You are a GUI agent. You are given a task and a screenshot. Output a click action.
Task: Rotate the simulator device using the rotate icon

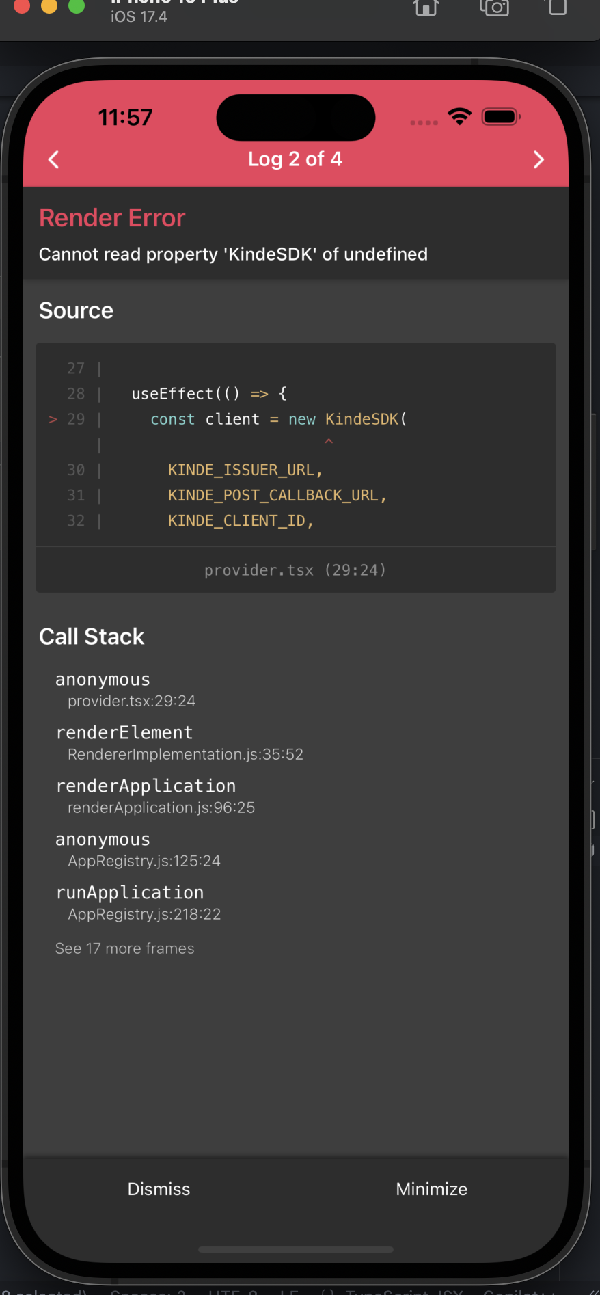point(558,8)
